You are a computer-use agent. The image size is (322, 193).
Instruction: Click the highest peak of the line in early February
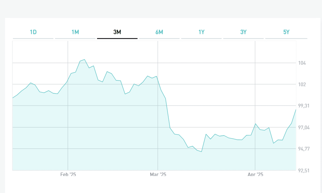(x=84, y=60)
